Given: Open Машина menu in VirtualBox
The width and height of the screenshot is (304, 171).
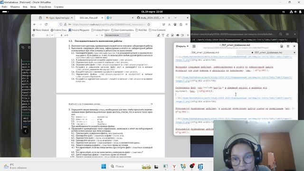Looking at the screenshot, I should click(x=15, y=7).
